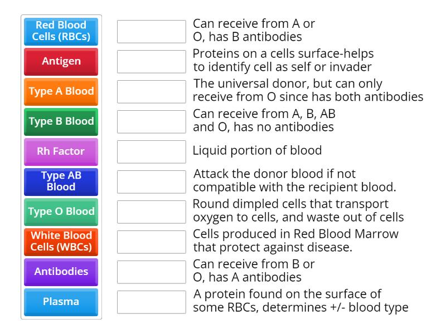Click the Antigen tile
This screenshot has width=446, height=334.
tap(60, 61)
